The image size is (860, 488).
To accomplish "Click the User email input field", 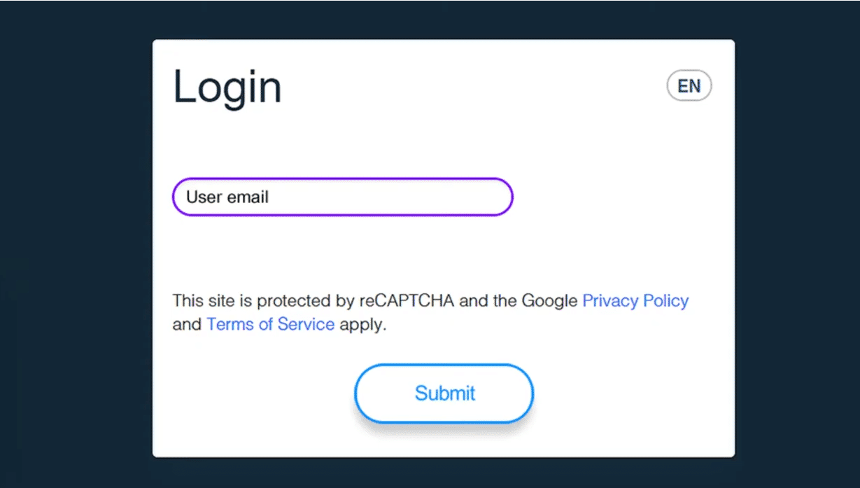I will [x=342, y=197].
